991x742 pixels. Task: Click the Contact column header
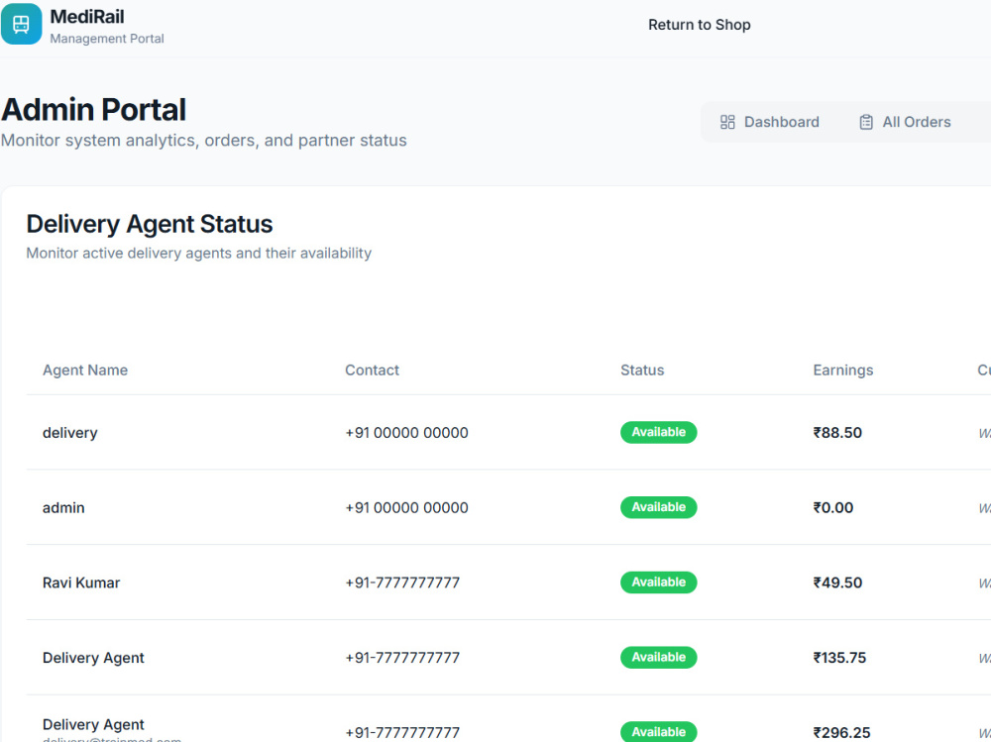coord(372,371)
